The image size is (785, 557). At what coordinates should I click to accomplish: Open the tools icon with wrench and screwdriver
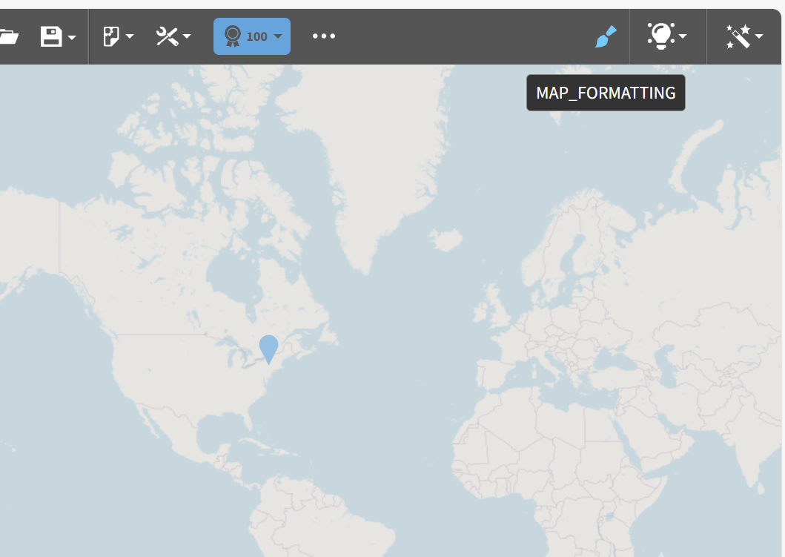(166, 35)
